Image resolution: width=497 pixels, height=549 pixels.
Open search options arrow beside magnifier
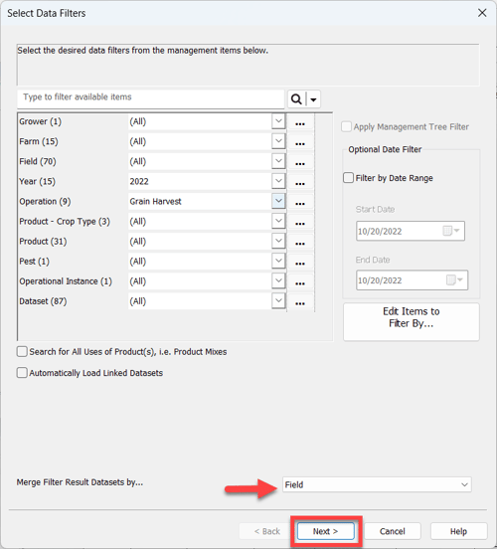(x=313, y=99)
